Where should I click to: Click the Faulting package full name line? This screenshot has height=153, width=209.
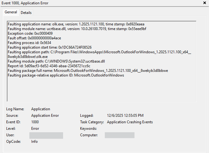[x=88, y=71]
